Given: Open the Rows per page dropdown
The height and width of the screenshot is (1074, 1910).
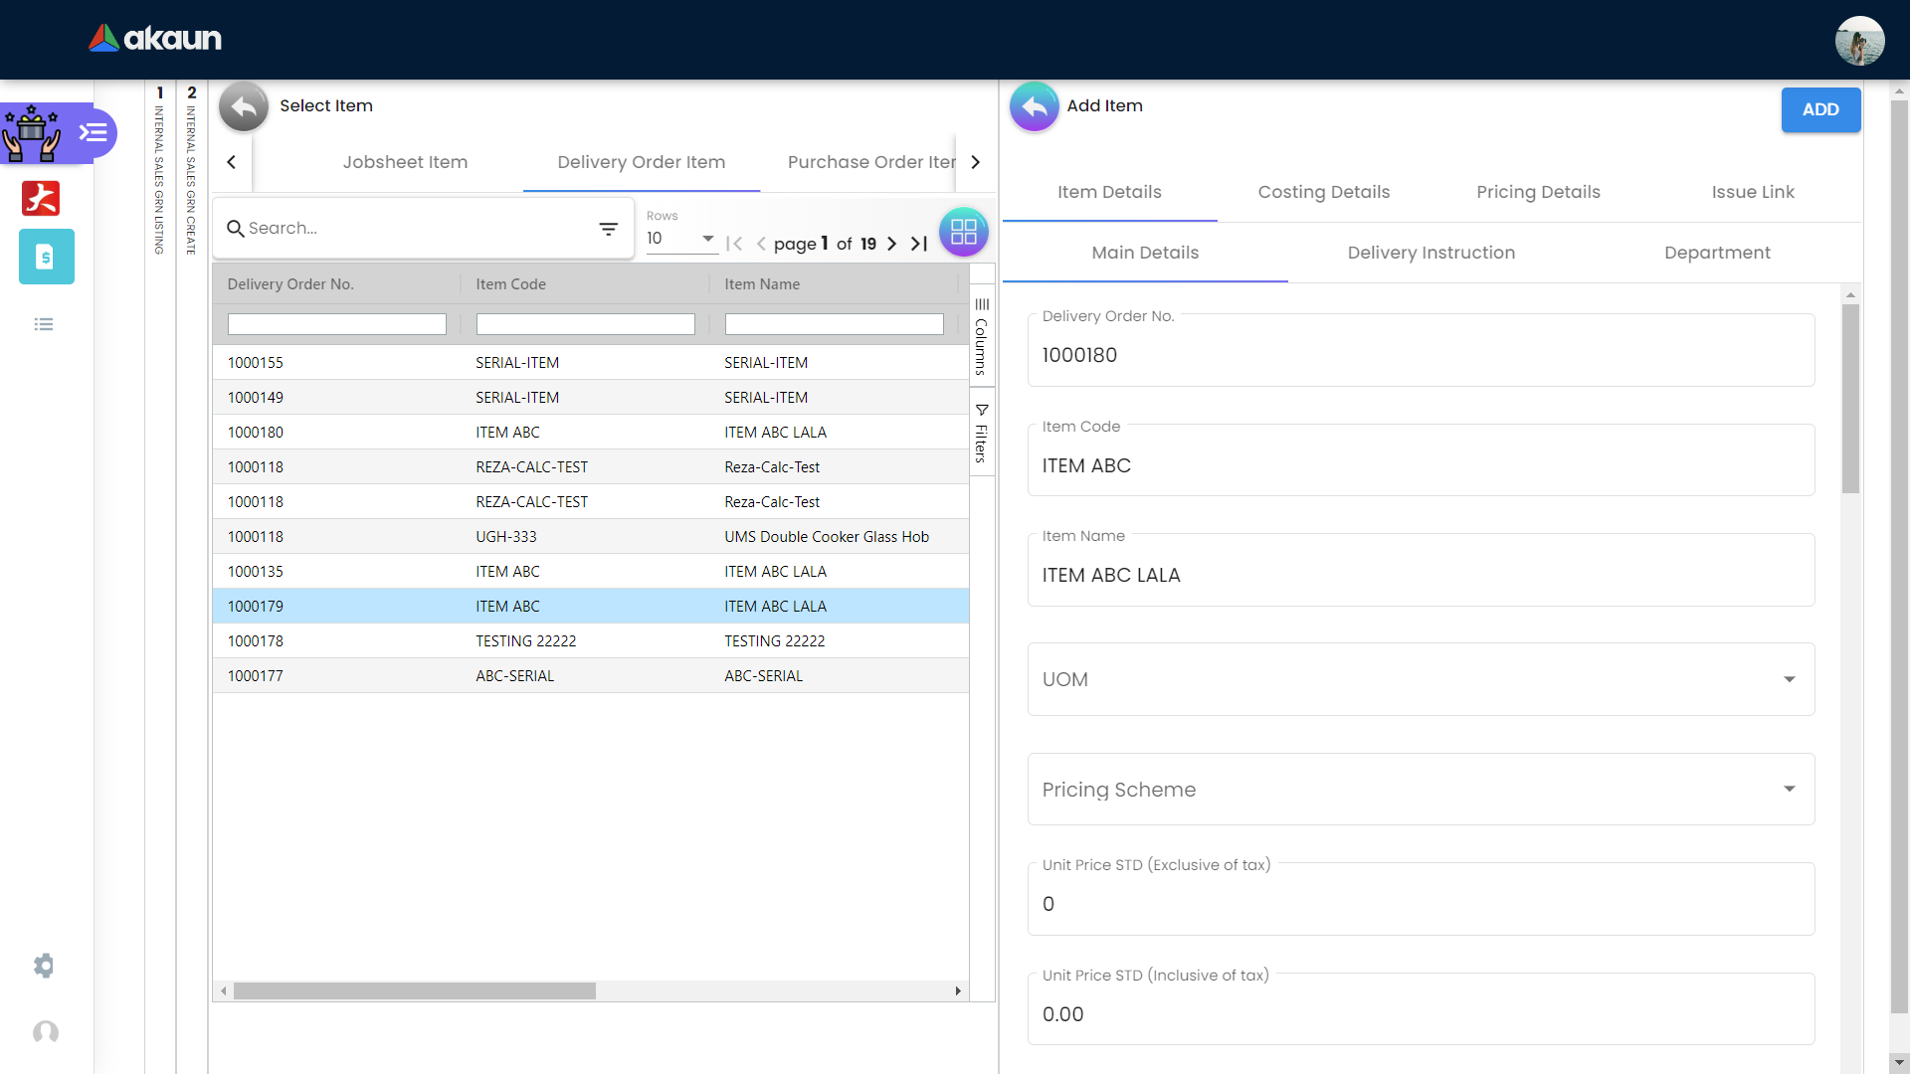Looking at the screenshot, I should coord(682,239).
